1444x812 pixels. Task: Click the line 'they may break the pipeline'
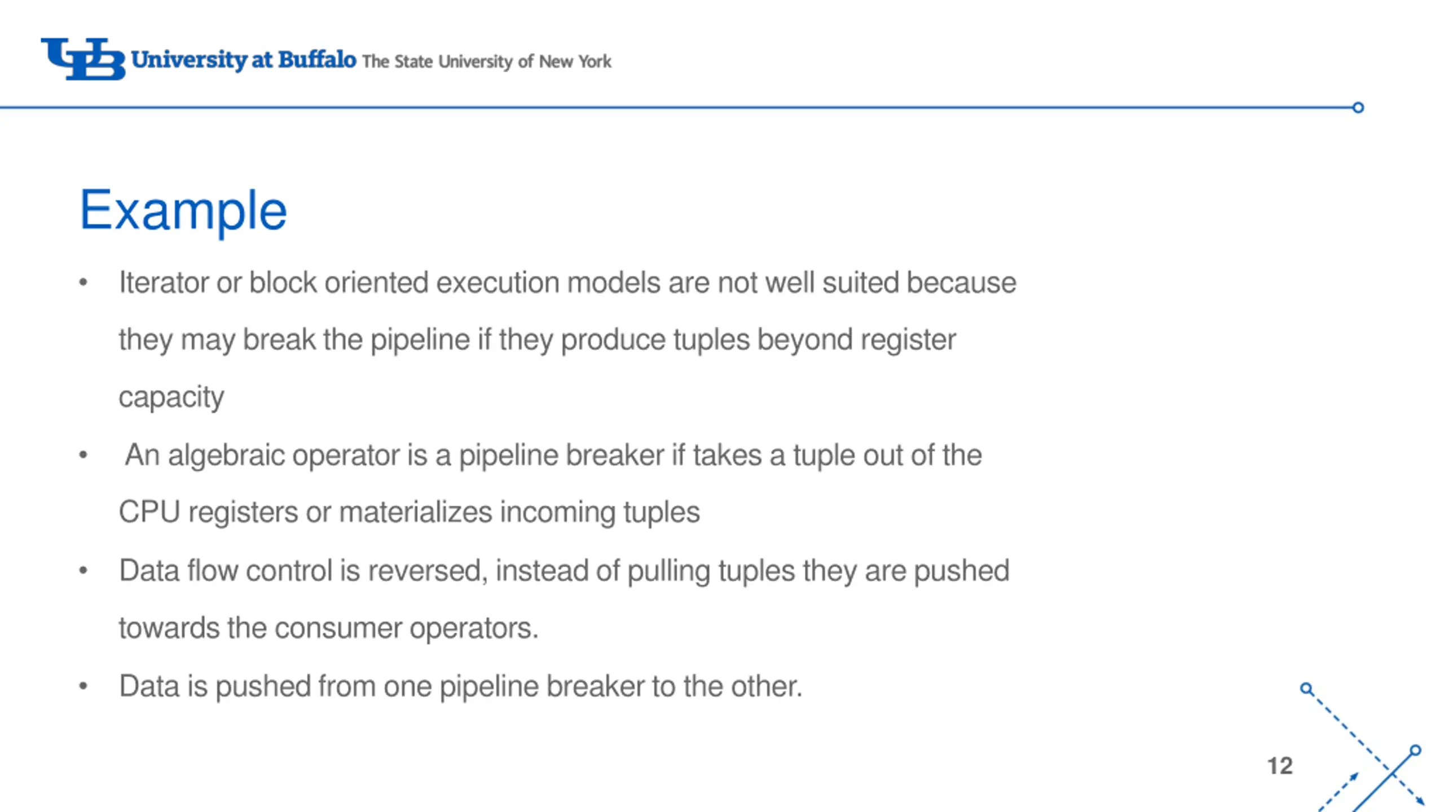537,339
